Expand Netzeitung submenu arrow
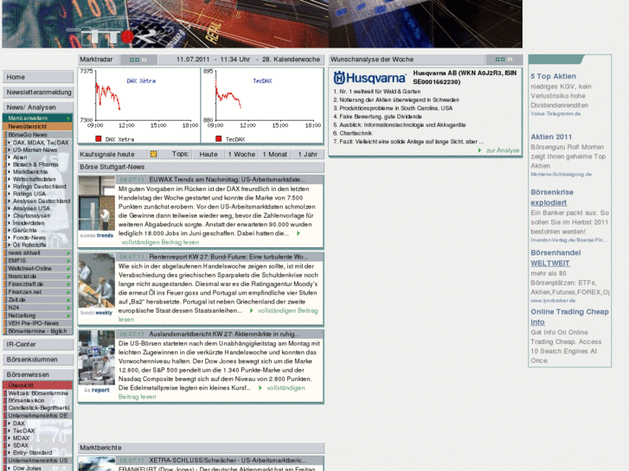 pos(68,315)
